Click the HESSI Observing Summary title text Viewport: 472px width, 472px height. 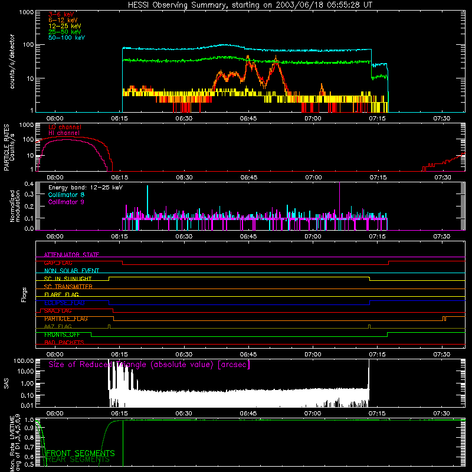tap(250, 5)
